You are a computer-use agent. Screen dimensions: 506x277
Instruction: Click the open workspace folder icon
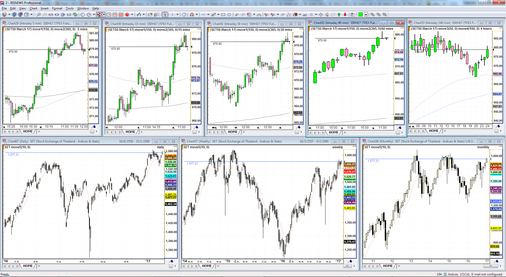pos(4,14)
